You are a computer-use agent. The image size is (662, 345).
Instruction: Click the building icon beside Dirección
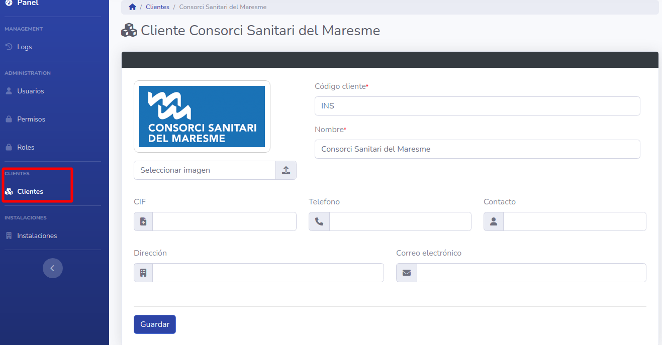(143, 273)
